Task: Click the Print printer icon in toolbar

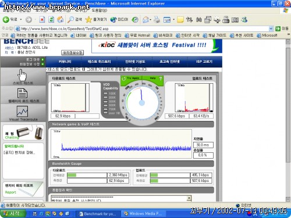Action: click(x=157, y=19)
